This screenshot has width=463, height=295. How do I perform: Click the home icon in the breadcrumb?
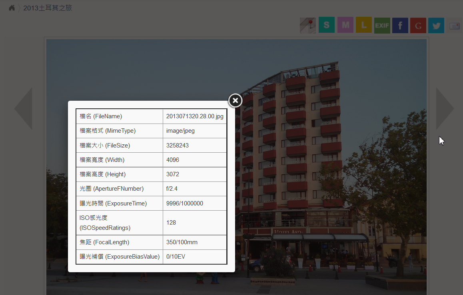[x=12, y=8]
